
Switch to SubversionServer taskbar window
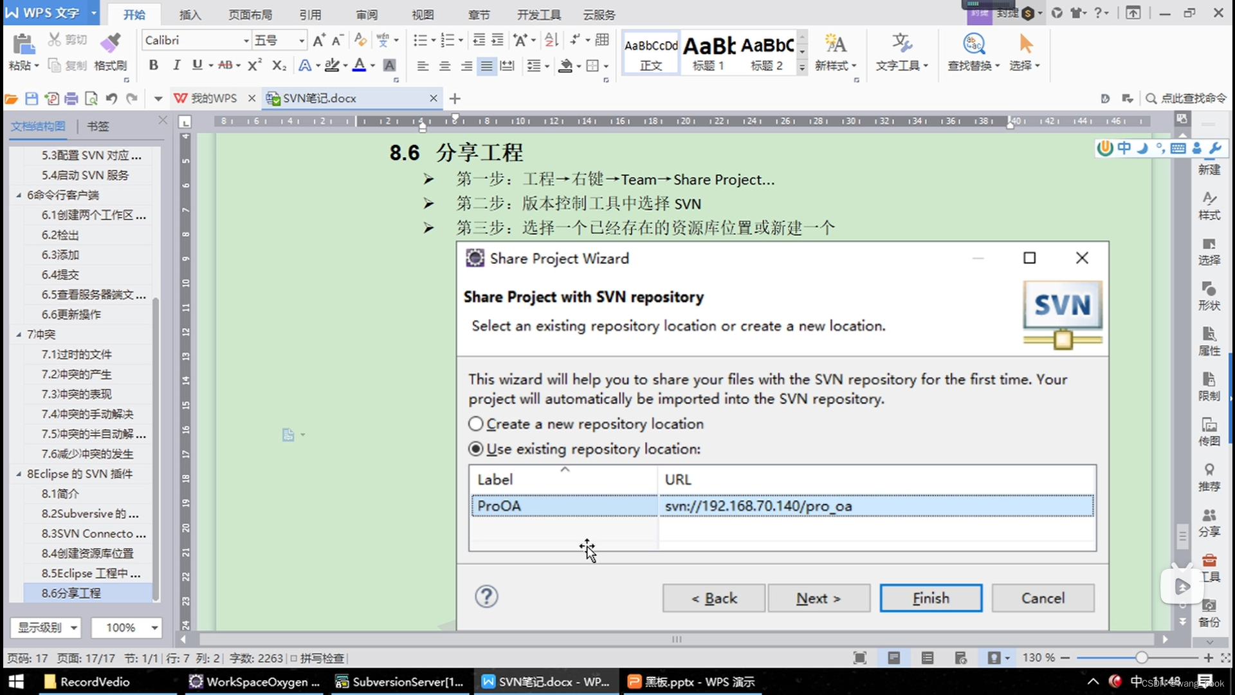(400, 681)
